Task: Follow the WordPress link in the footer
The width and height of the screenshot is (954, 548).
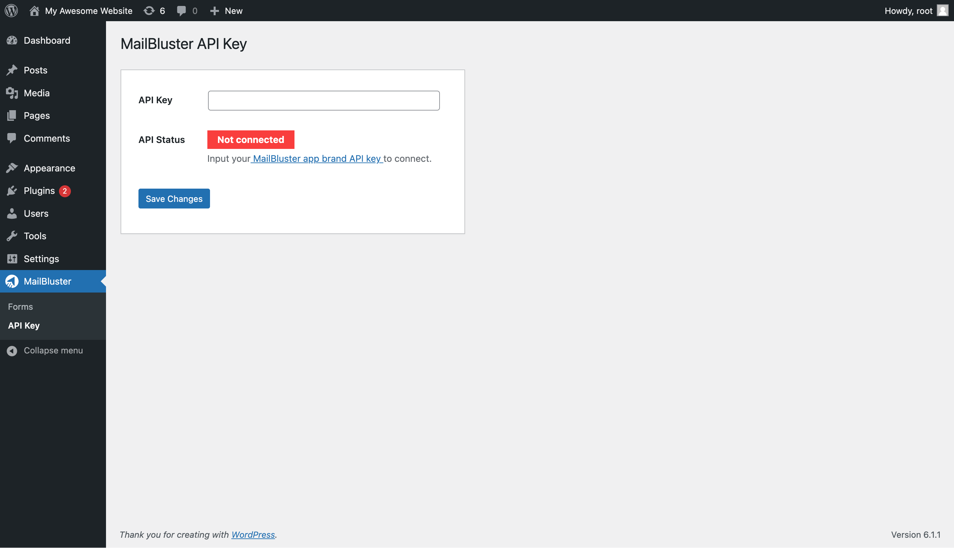Action: 253,535
